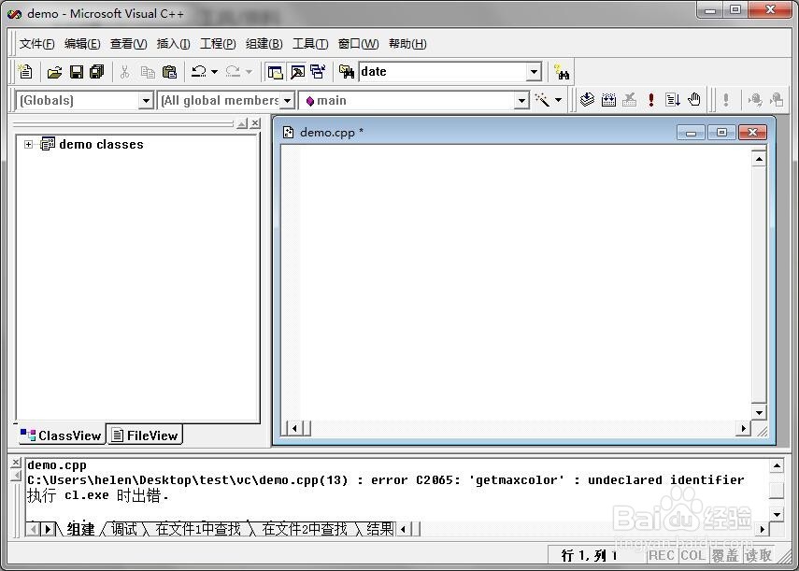Select the 在文件2中查找 output tab
Viewport: 799px width, 571px height.
305,529
